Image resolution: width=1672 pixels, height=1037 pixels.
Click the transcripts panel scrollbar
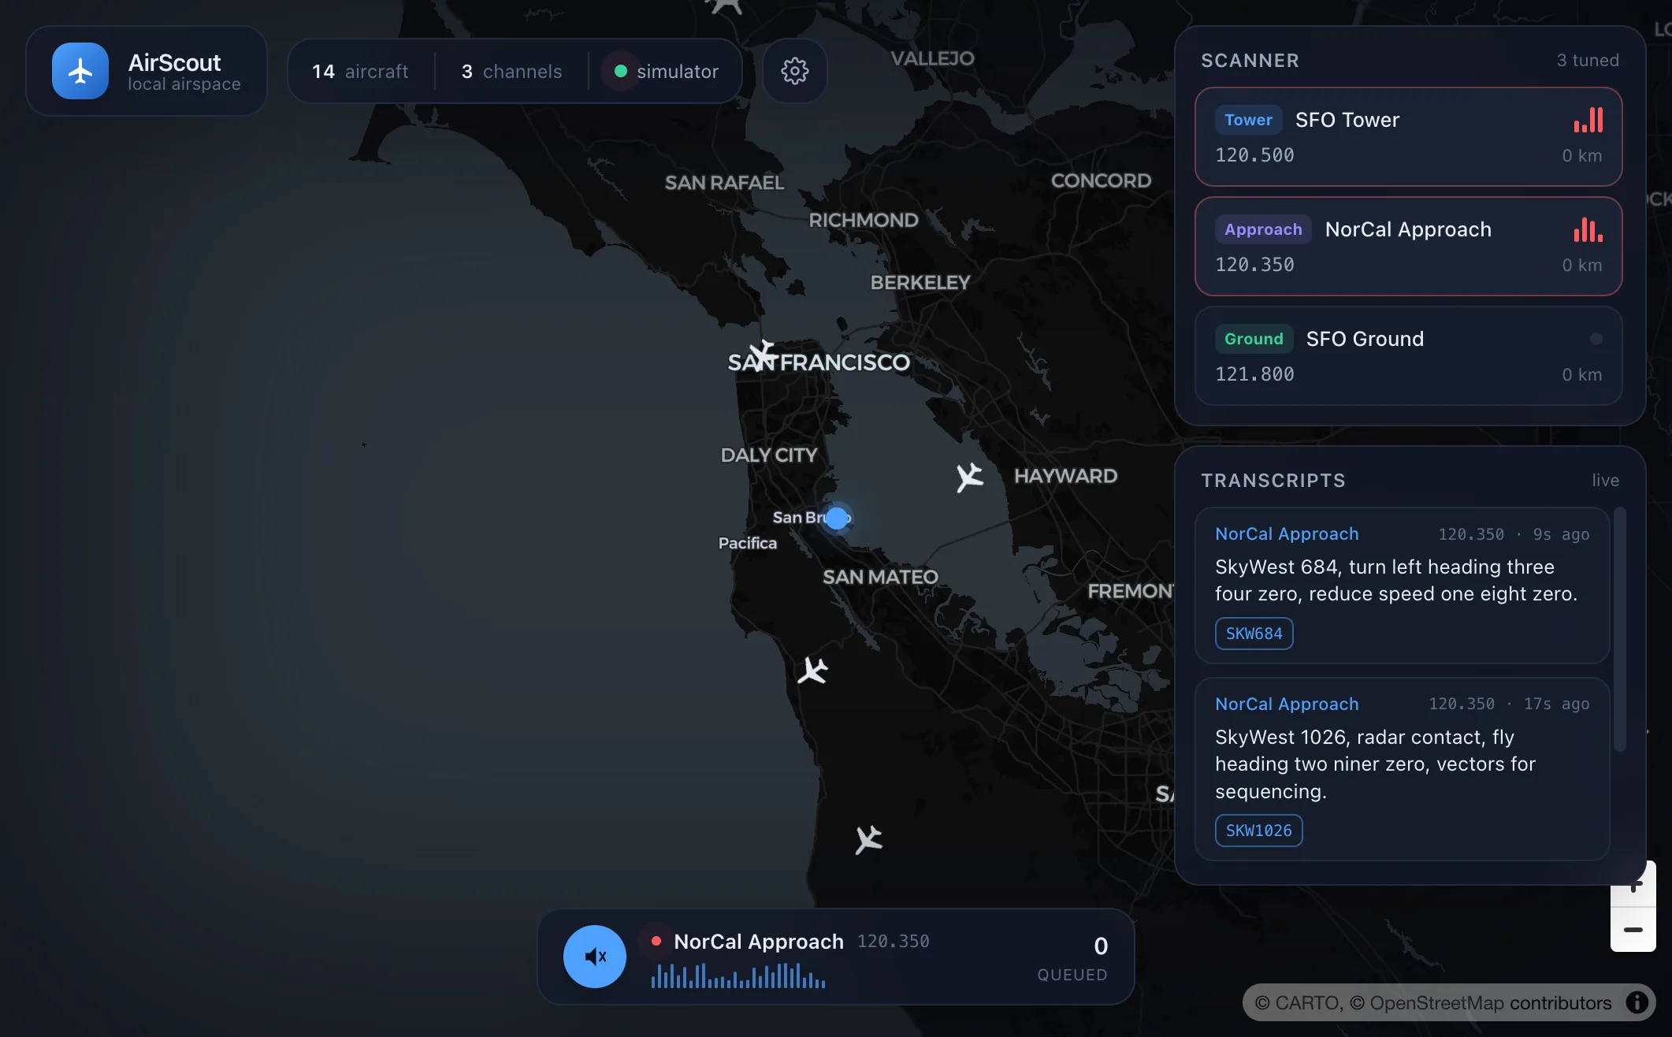coord(1620,630)
